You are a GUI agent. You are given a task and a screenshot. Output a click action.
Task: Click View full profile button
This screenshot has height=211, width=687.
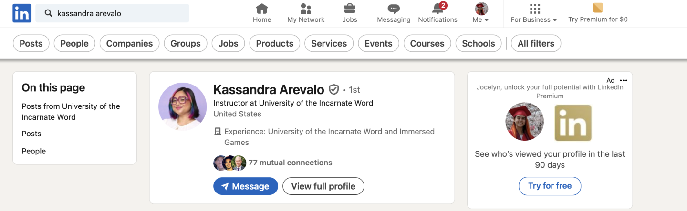coord(323,186)
